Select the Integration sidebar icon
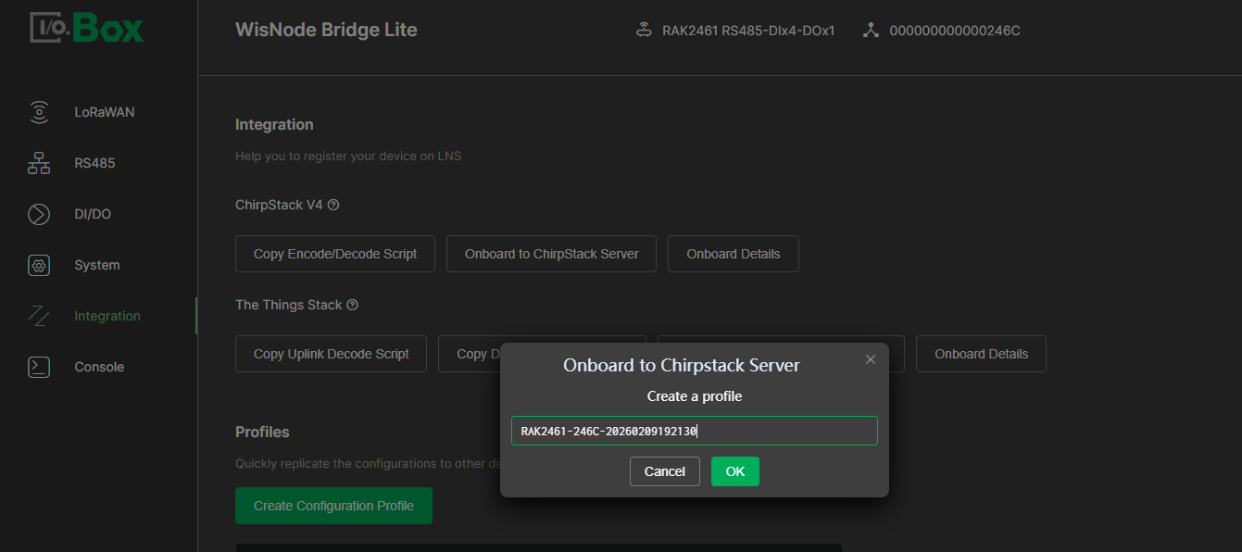 (39, 316)
